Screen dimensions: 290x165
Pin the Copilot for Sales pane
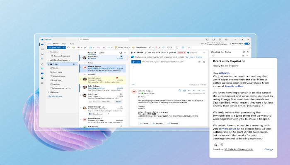click(244, 52)
